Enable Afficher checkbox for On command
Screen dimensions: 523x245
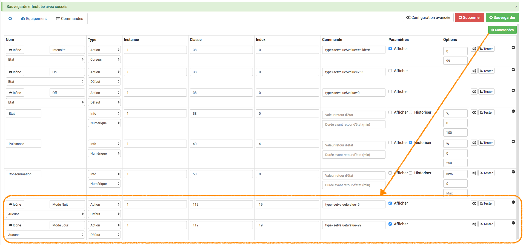390,71
